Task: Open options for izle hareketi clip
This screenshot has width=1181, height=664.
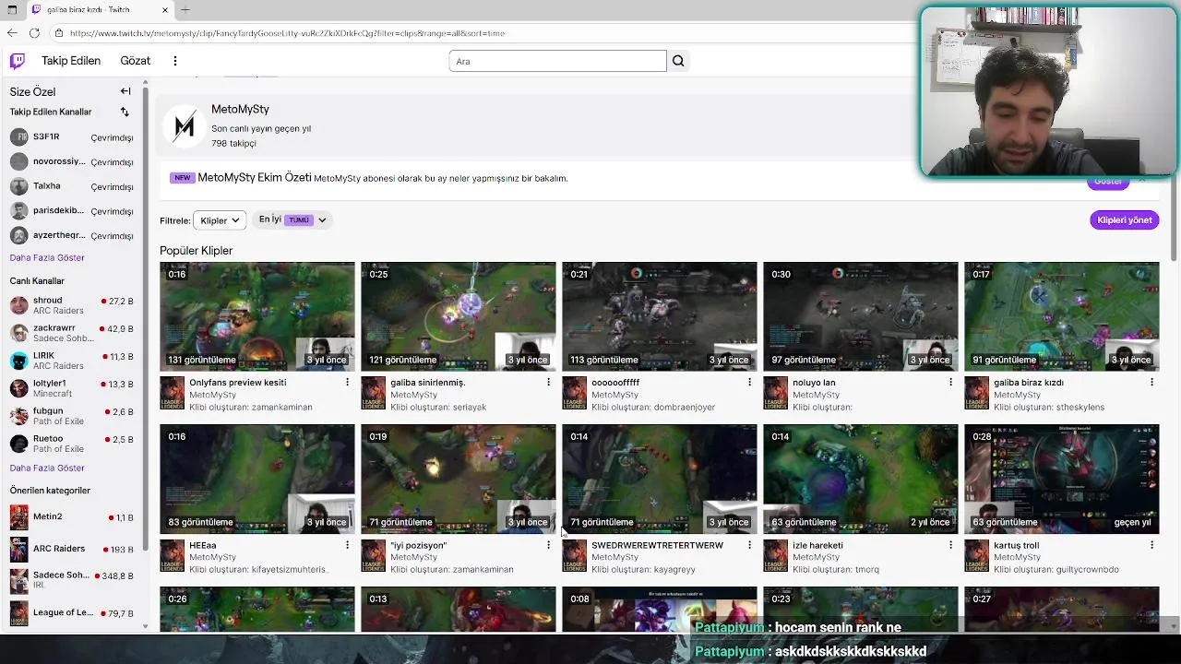Action: 950,545
